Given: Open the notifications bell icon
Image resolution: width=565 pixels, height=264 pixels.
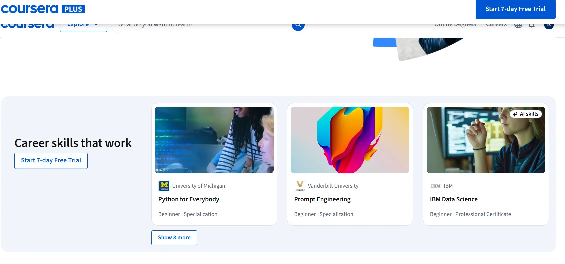Looking at the screenshot, I should (532, 26).
